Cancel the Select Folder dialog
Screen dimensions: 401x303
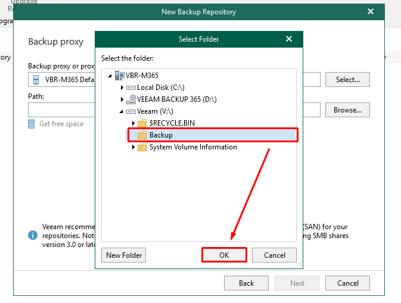[x=275, y=255]
